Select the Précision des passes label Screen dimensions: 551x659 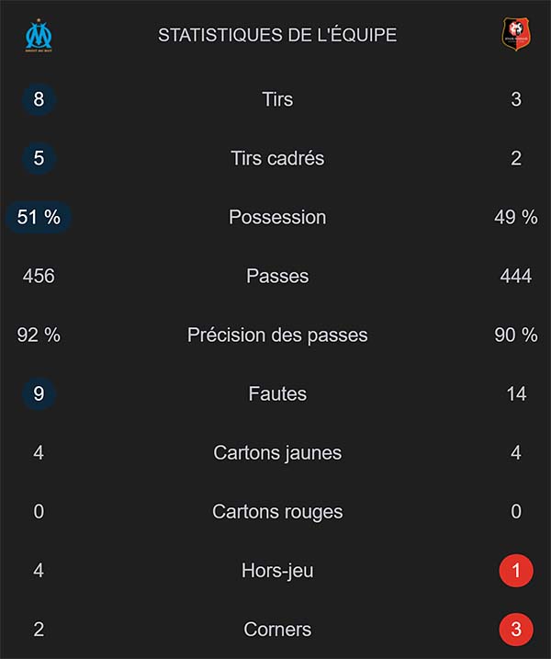pyautogui.click(x=277, y=335)
